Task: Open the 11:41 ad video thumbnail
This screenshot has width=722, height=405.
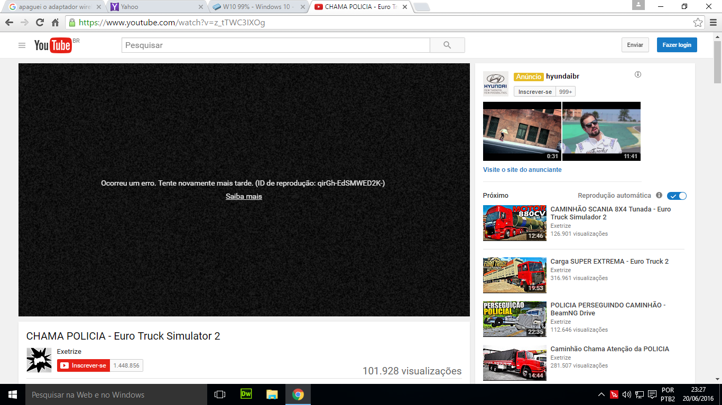Action: point(601,131)
